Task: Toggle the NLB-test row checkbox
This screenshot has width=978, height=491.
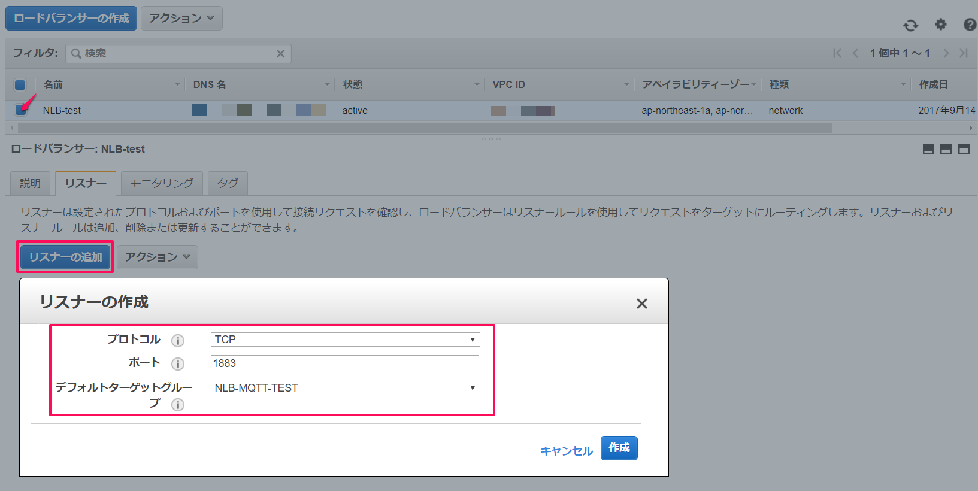Action: click(x=20, y=110)
